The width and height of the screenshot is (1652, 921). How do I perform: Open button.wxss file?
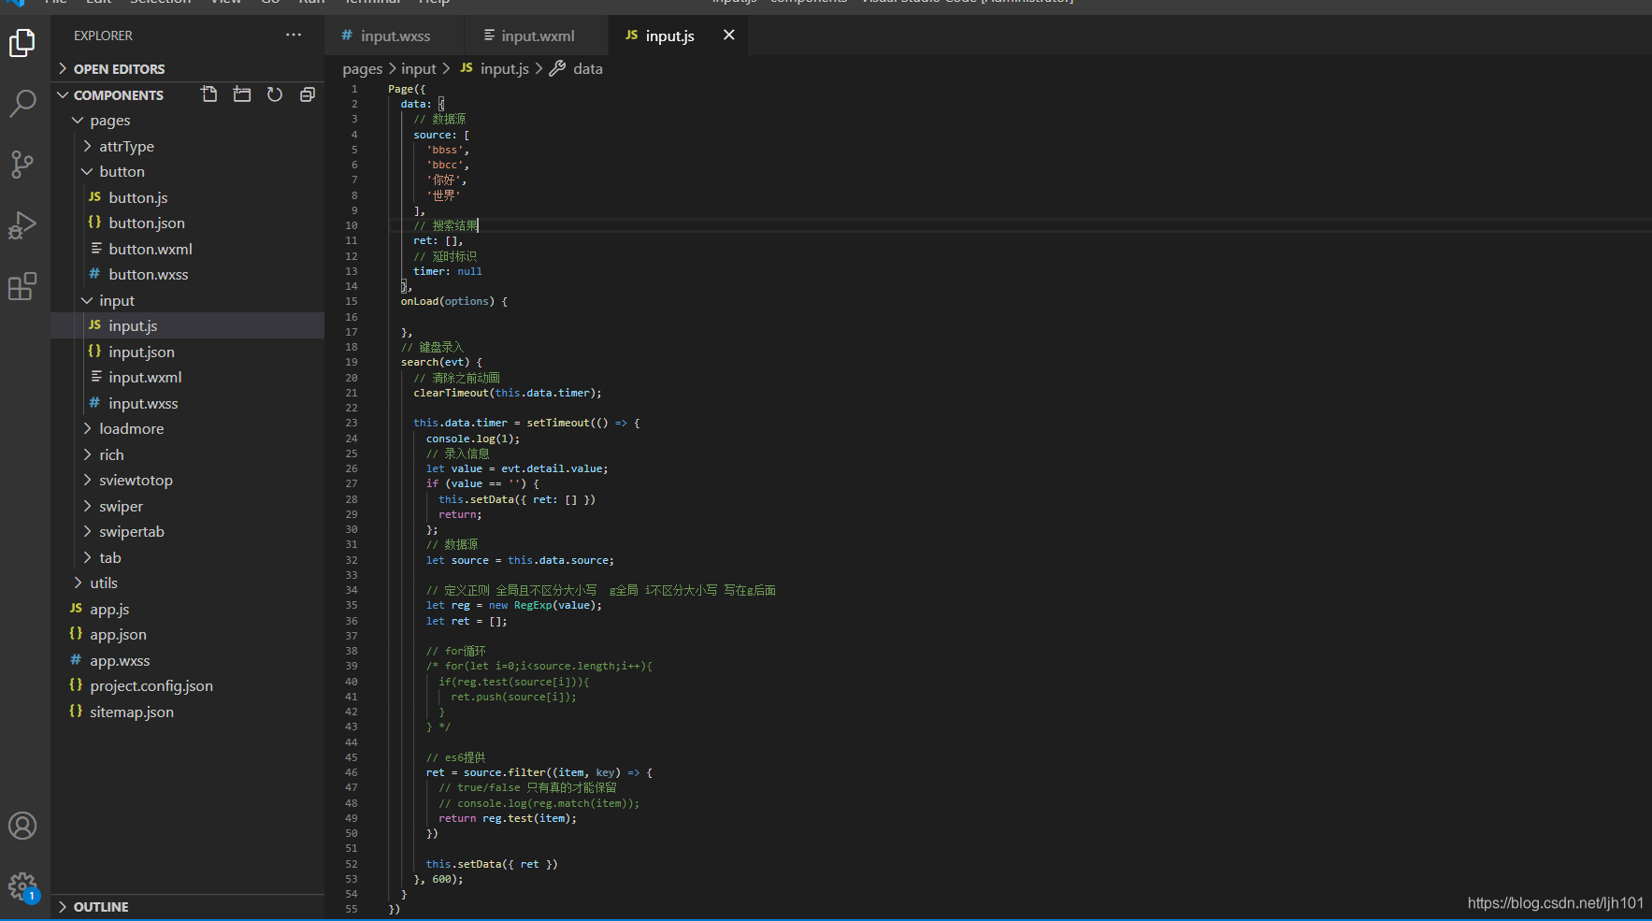tap(187, 274)
